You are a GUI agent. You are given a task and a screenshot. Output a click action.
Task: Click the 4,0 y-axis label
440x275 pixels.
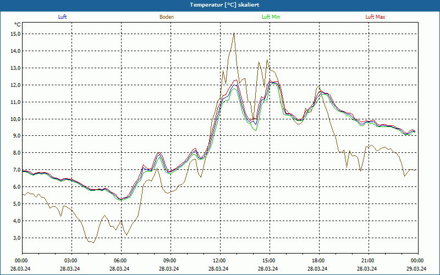click(x=16, y=221)
